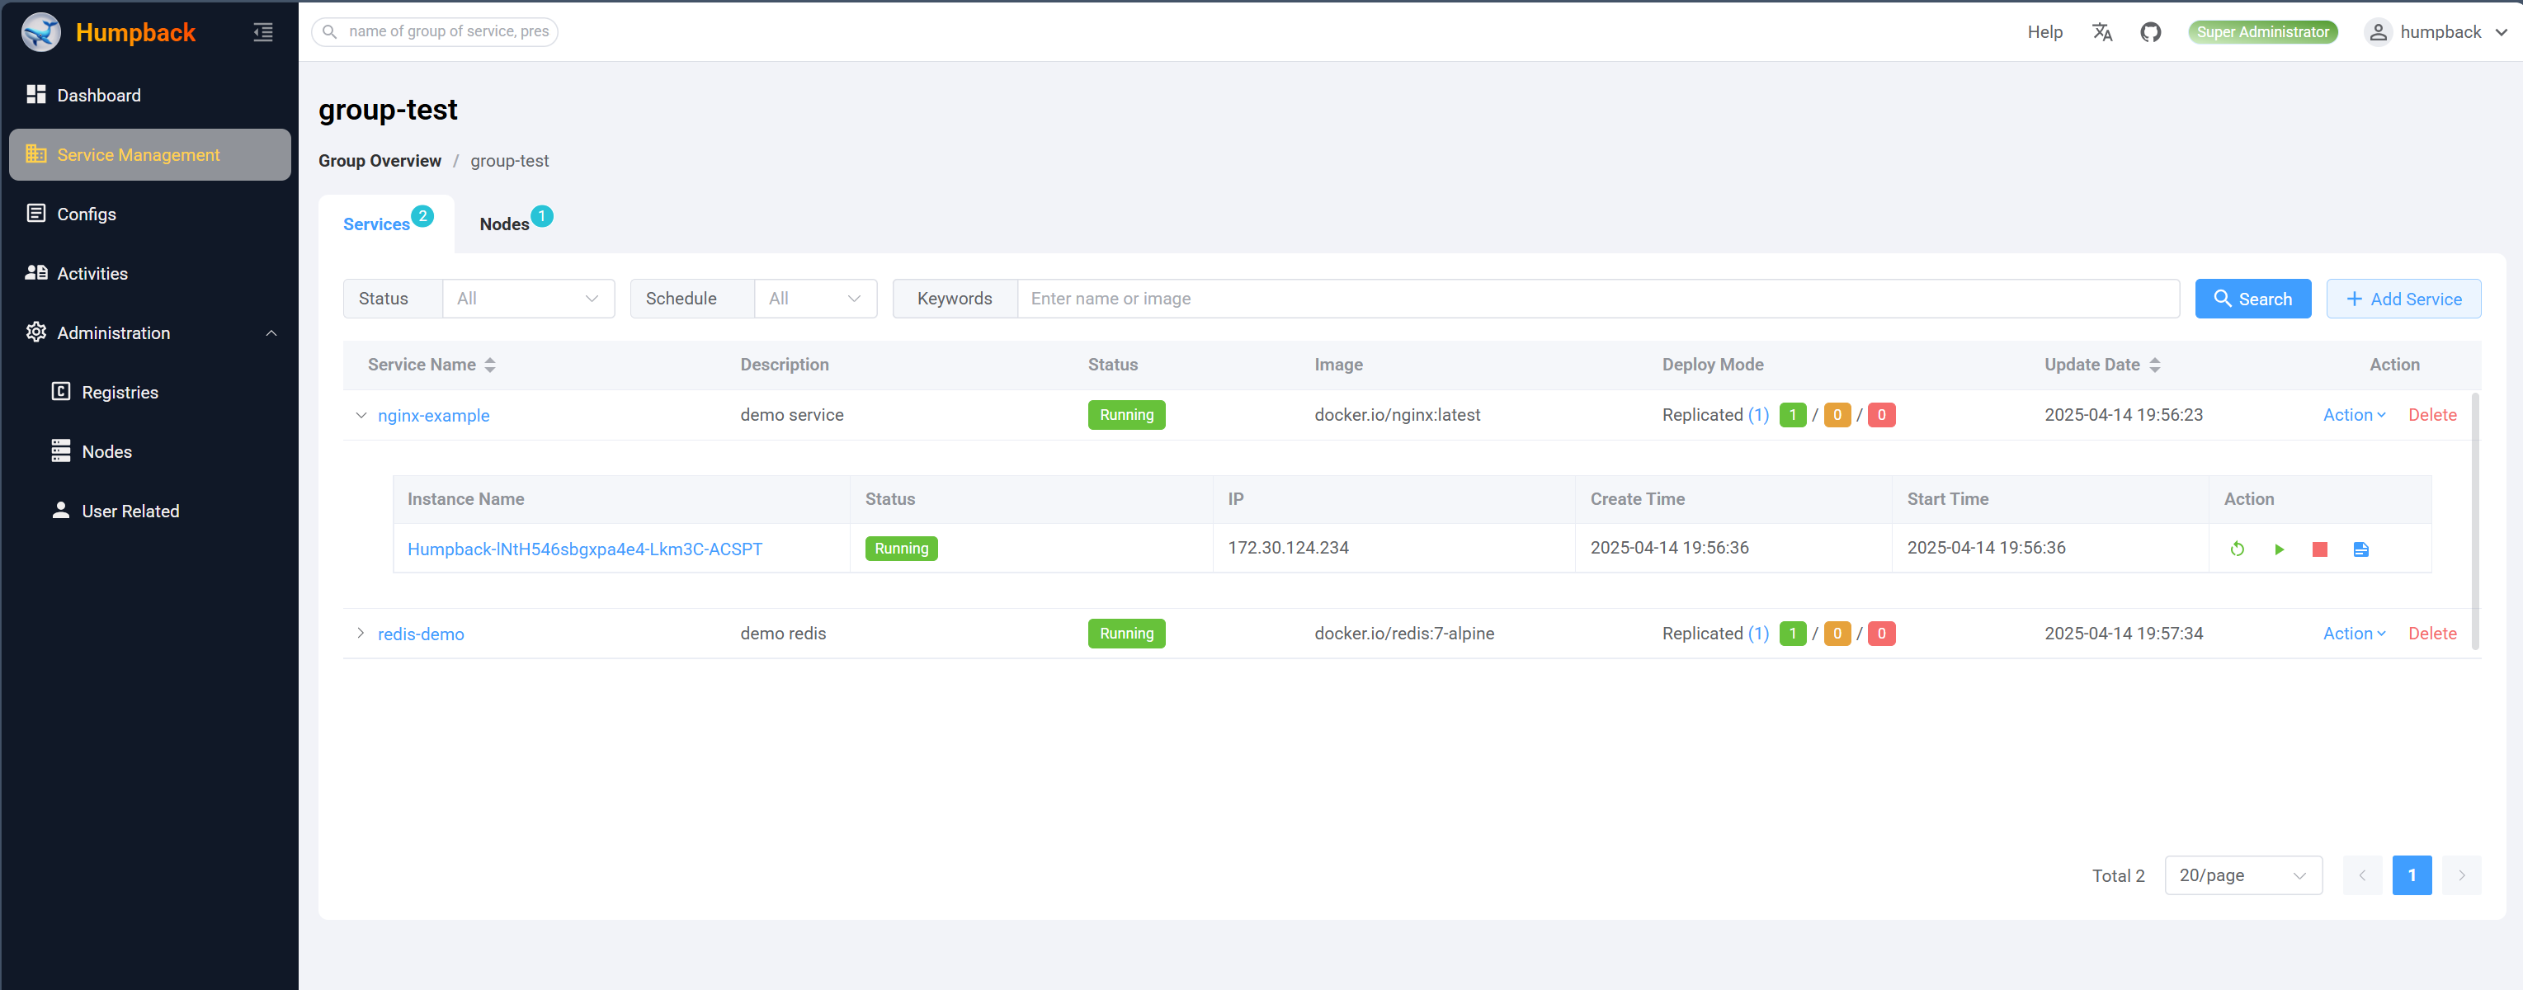Viewport: 2523px width, 990px height.
Task: Stop the instance using the red square icon
Action: click(2319, 549)
